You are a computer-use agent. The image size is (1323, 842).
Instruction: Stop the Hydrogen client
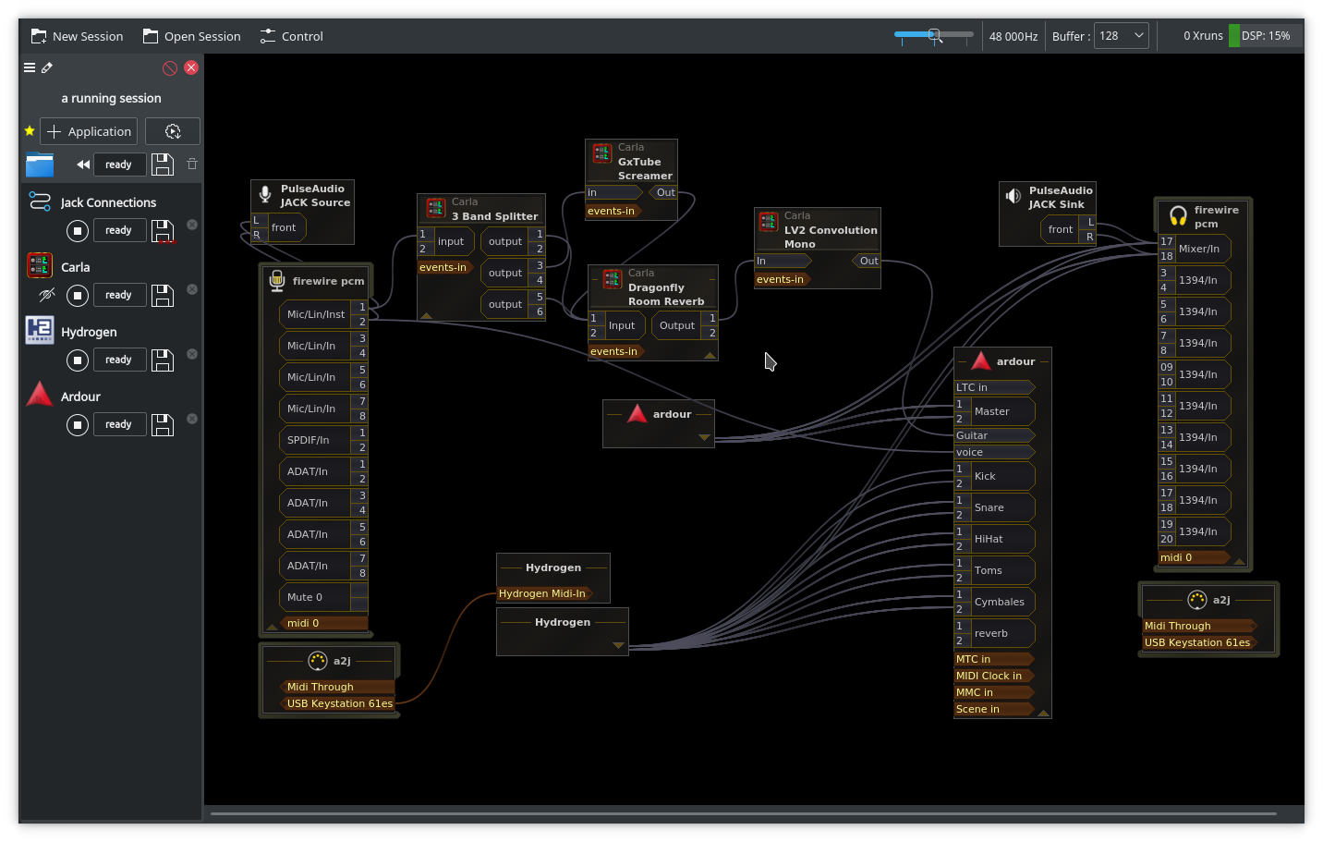(78, 360)
